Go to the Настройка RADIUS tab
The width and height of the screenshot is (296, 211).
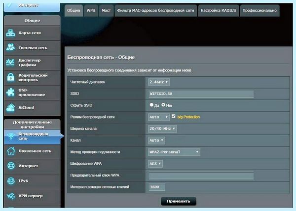pos(219,10)
